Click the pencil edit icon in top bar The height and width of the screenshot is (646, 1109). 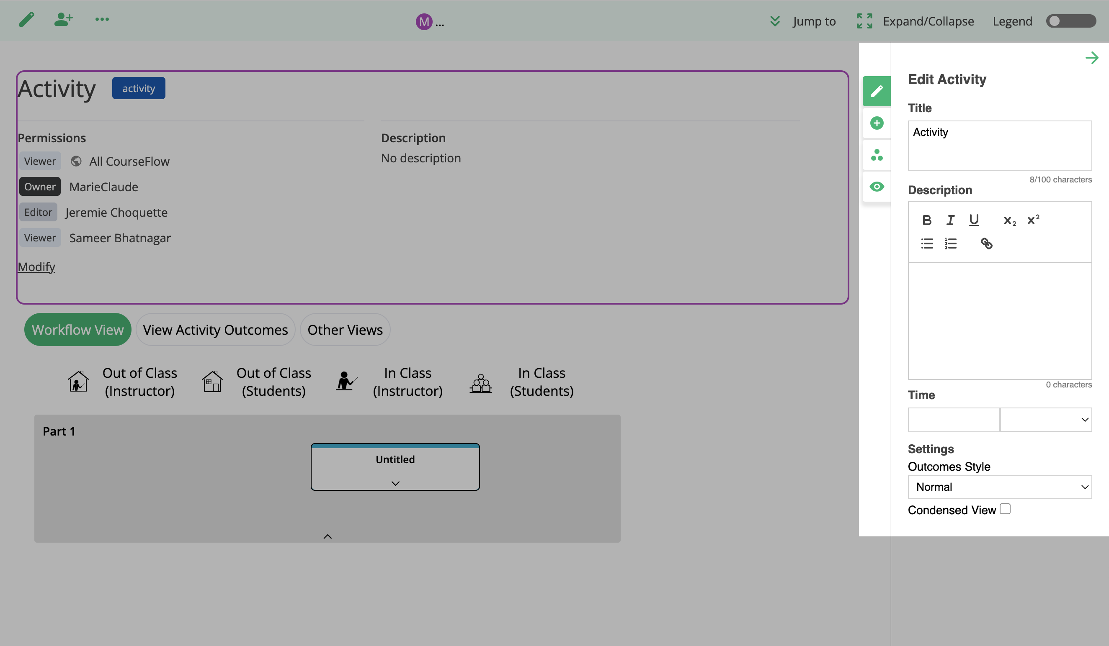[26, 20]
